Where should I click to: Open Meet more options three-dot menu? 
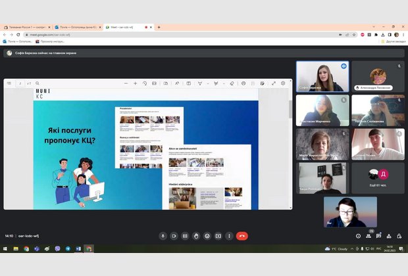click(x=229, y=236)
